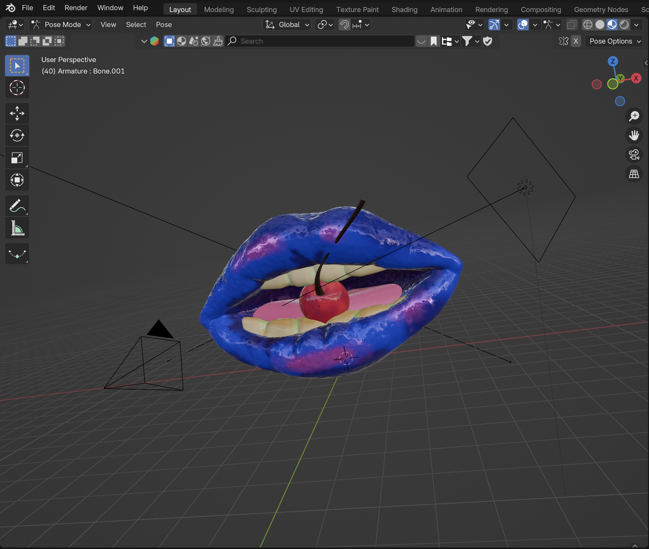649x549 pixels.
Task: Activate the Rotate tool
Action: tap(17, 136)
